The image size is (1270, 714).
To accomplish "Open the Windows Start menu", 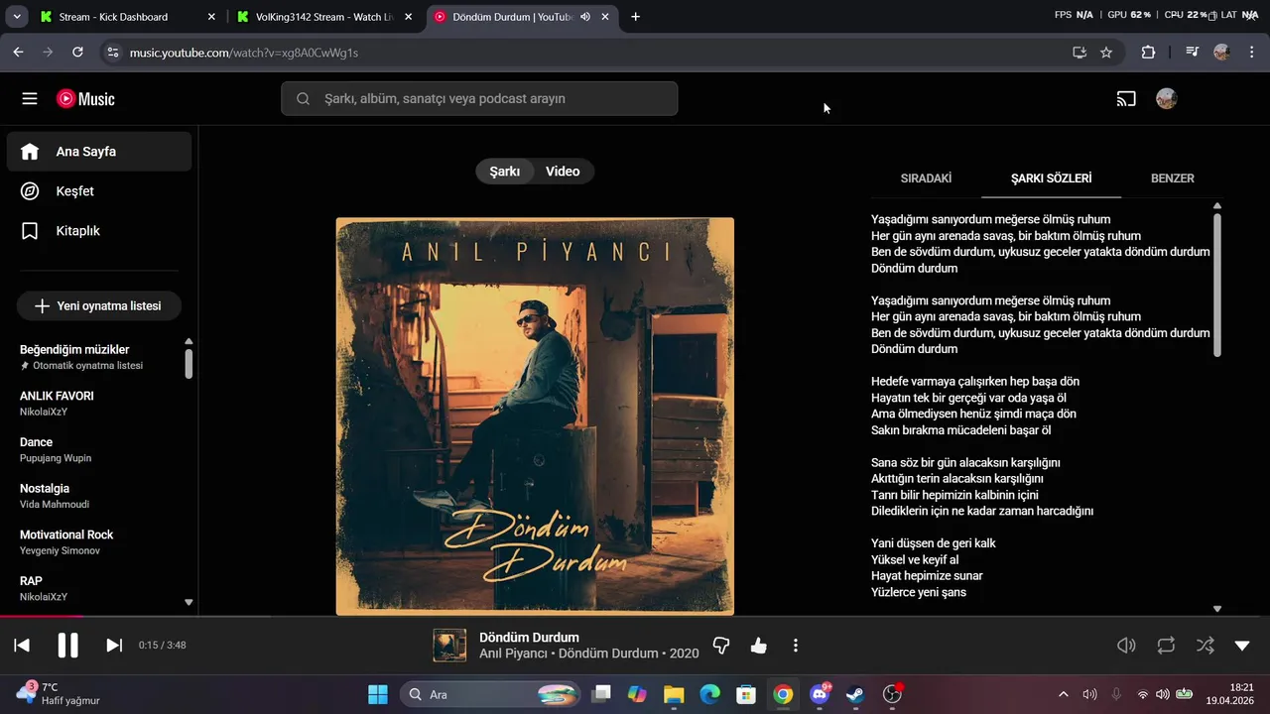I will click(378, 694).
